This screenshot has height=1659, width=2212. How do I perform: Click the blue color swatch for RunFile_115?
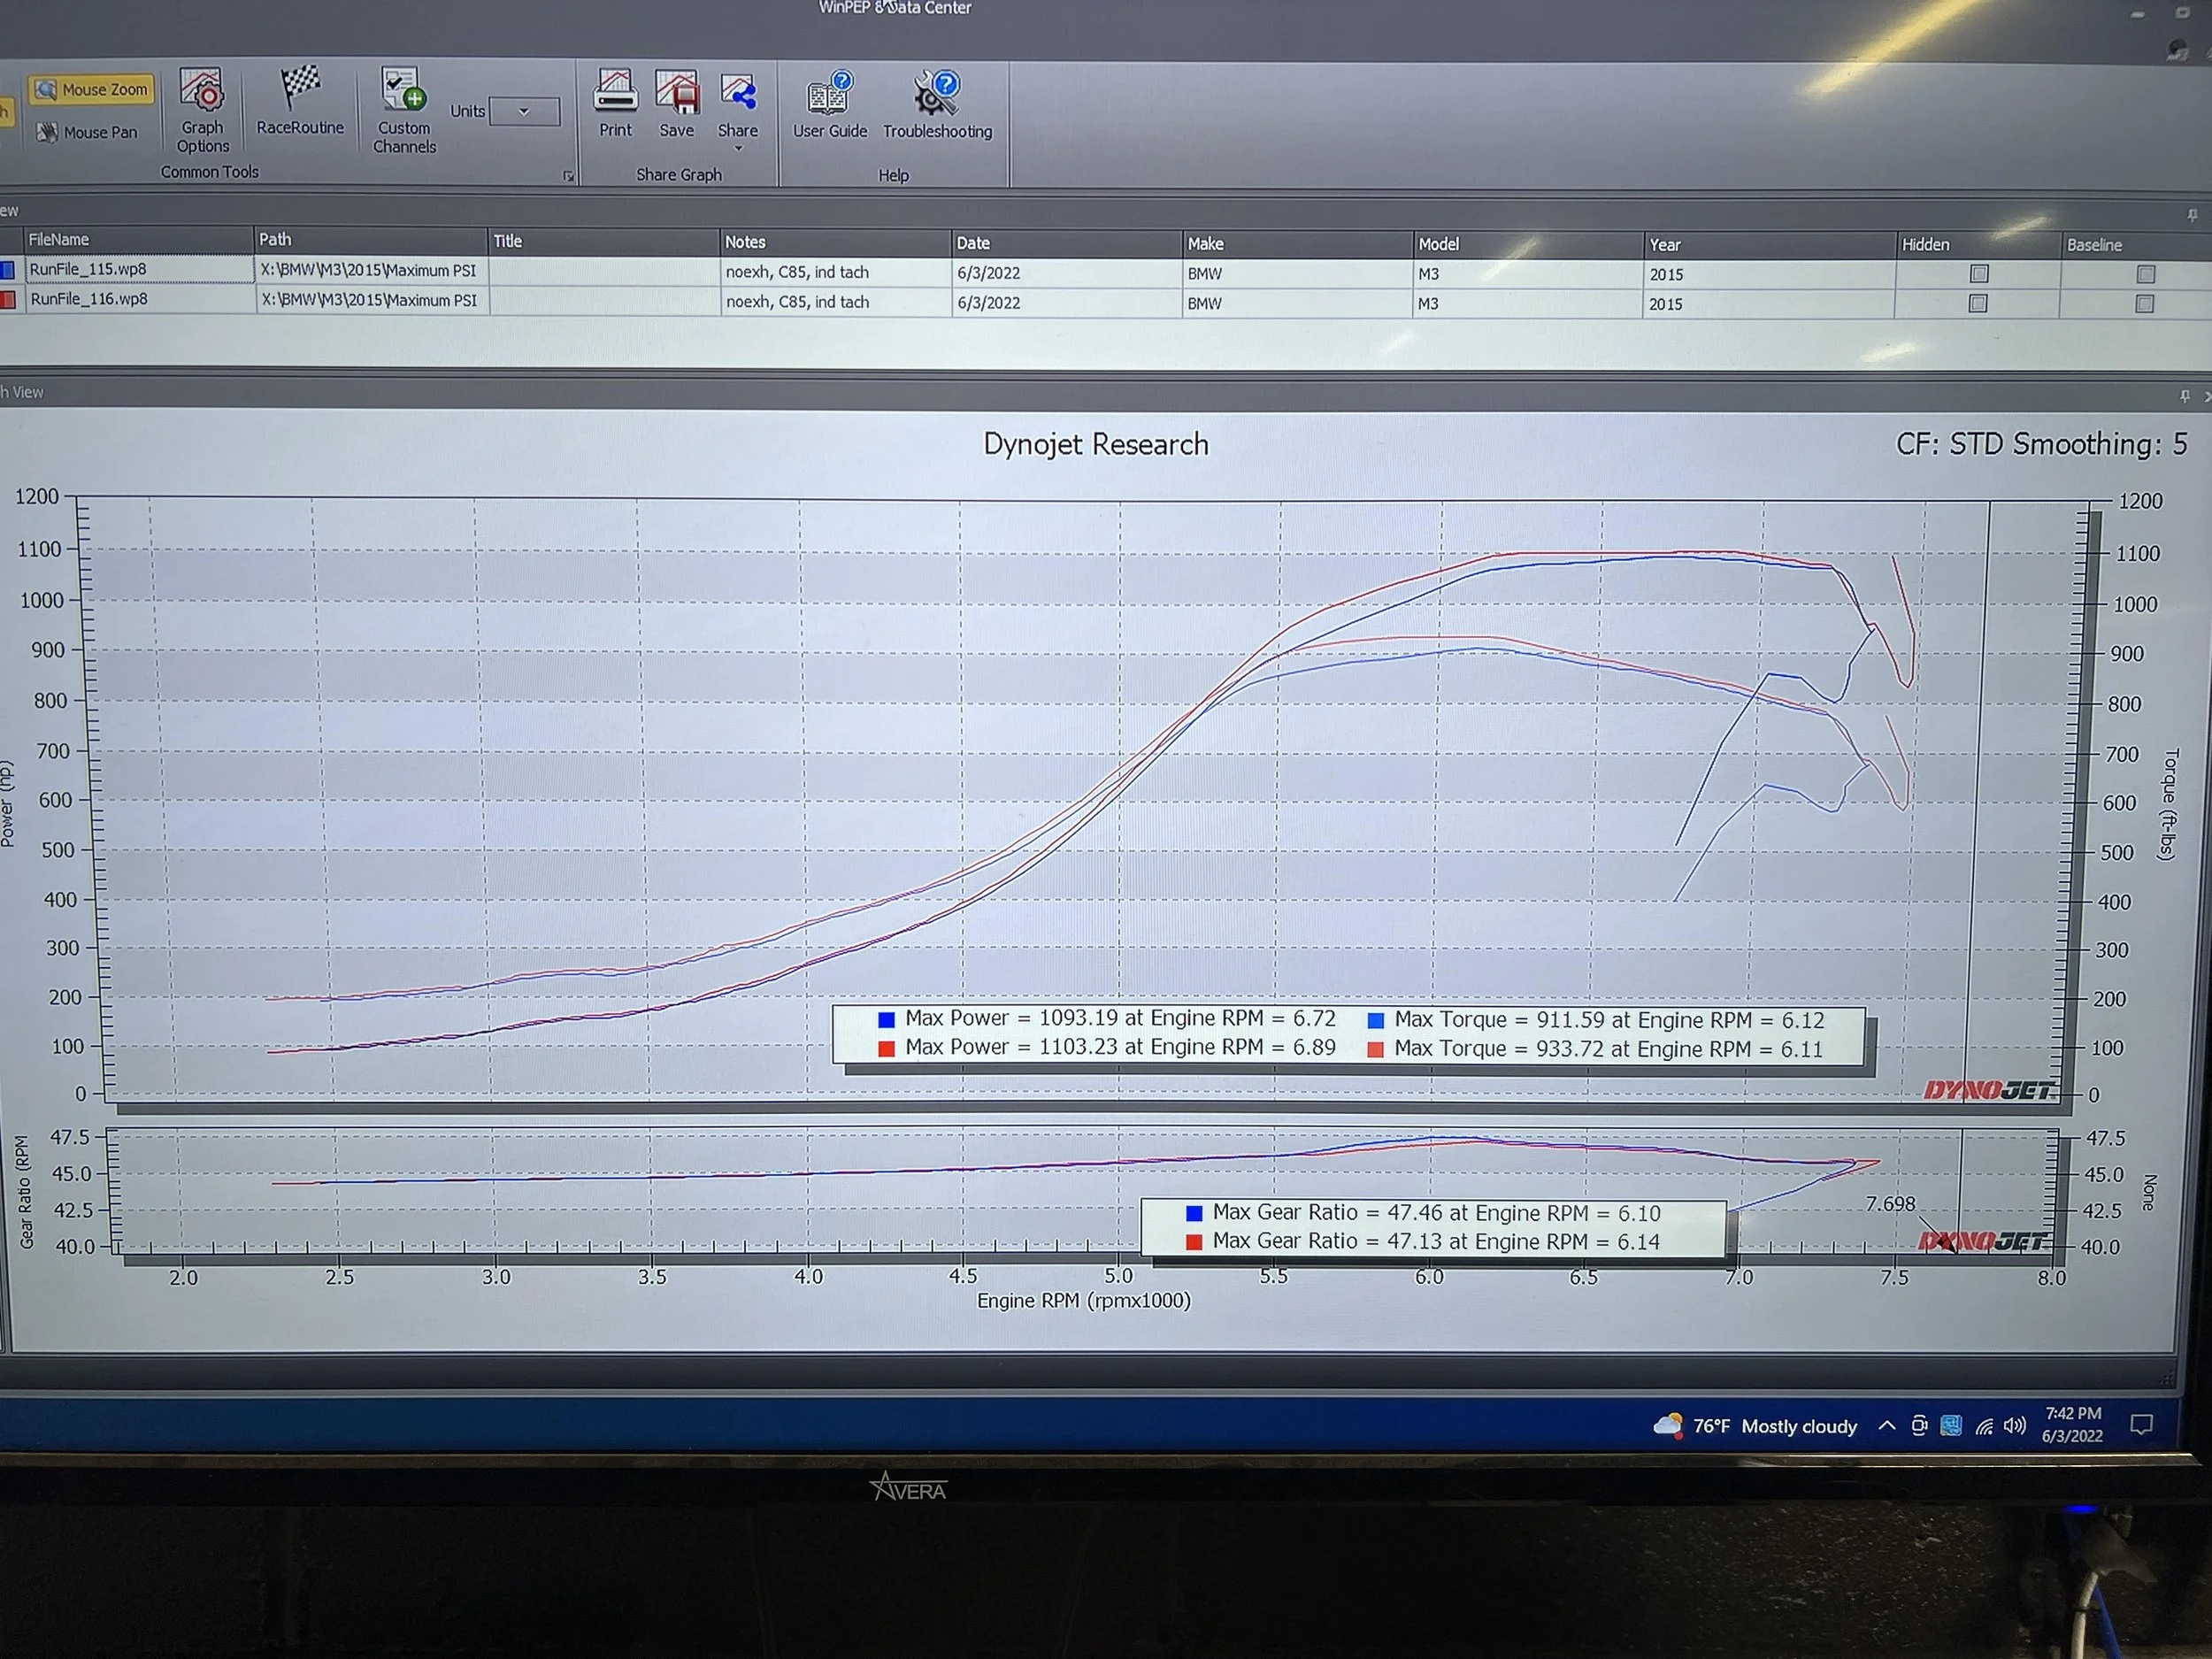coord(8,269)
